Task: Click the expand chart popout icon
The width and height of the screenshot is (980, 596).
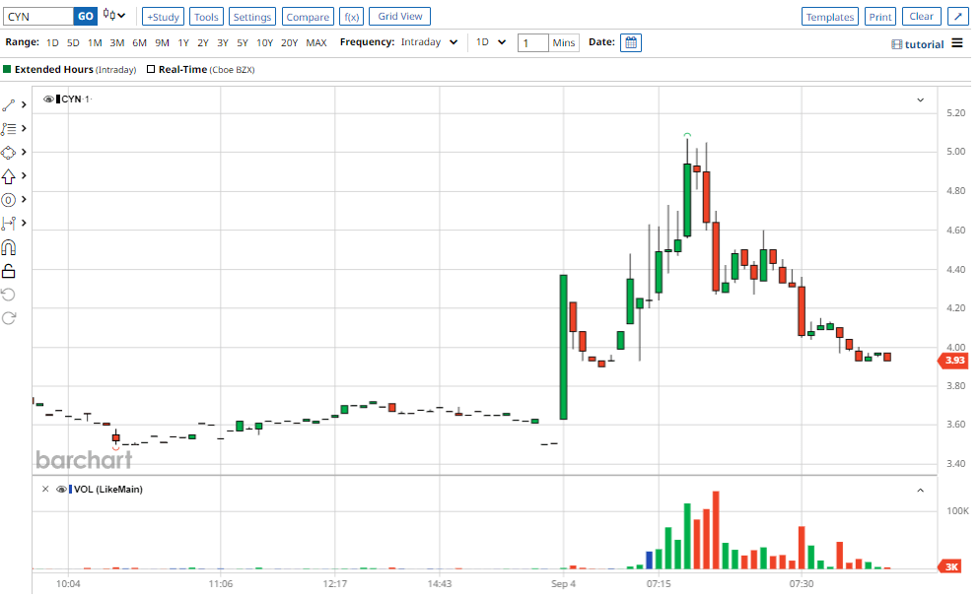Action: [x=957, y=16]
